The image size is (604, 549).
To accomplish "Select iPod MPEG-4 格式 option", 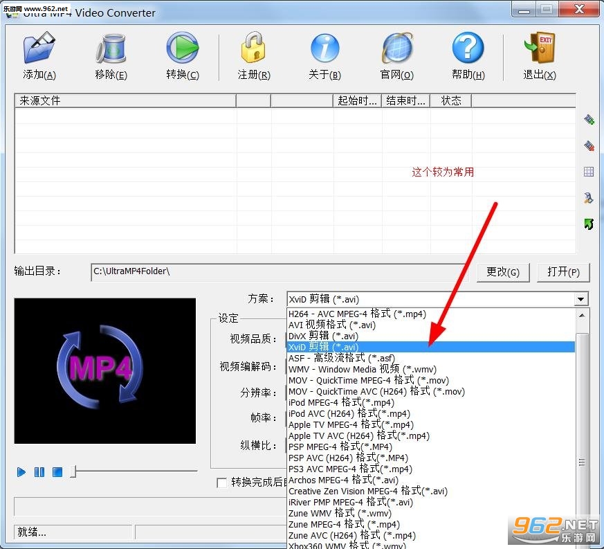I will [430, 402].
